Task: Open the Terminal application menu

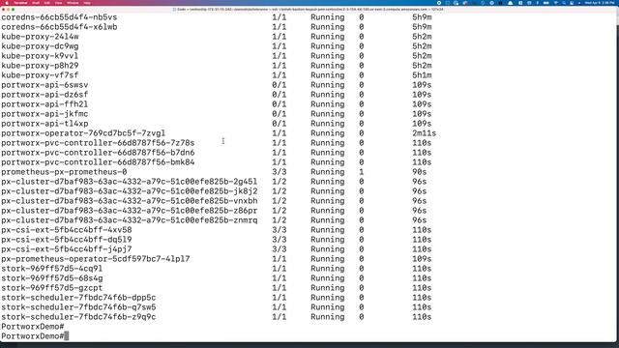Action: pos(20,3)
